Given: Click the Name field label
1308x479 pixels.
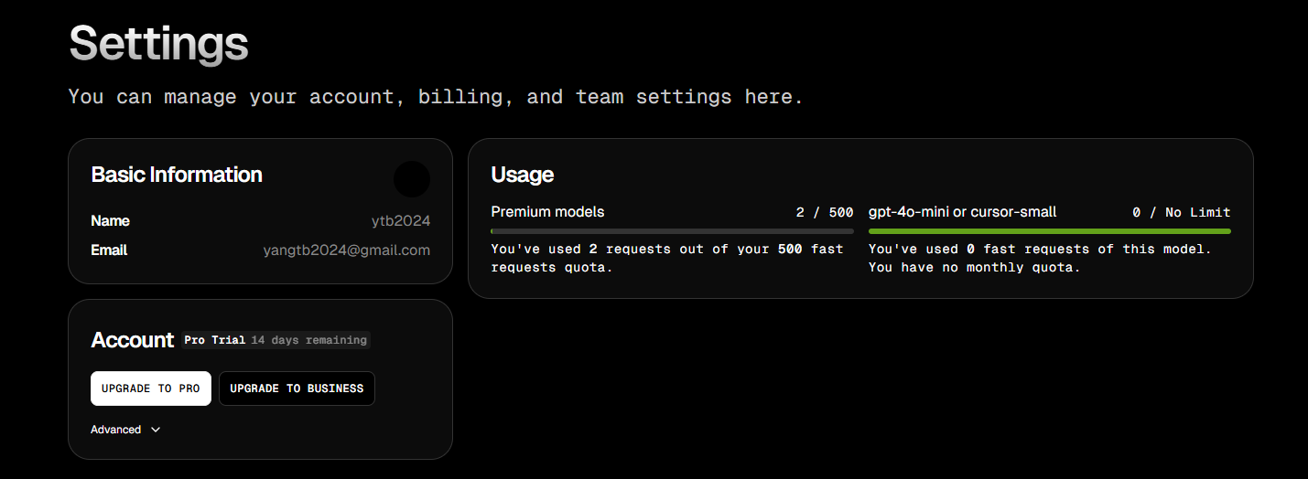Looking at the screenshot, I should [110, 221].
